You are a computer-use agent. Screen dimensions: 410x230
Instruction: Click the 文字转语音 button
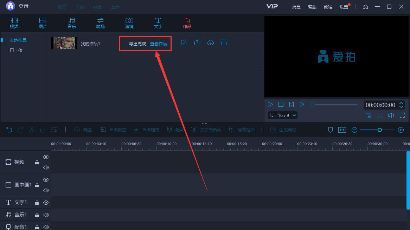click(x=206, y=130)
